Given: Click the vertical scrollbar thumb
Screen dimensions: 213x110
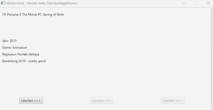Looking at the screenshot, I should [212, 58].
